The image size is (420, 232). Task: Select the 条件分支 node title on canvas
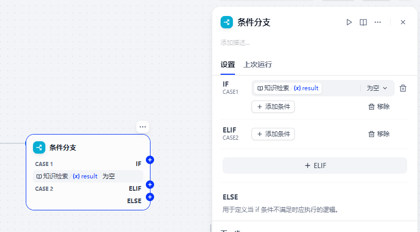63,147
